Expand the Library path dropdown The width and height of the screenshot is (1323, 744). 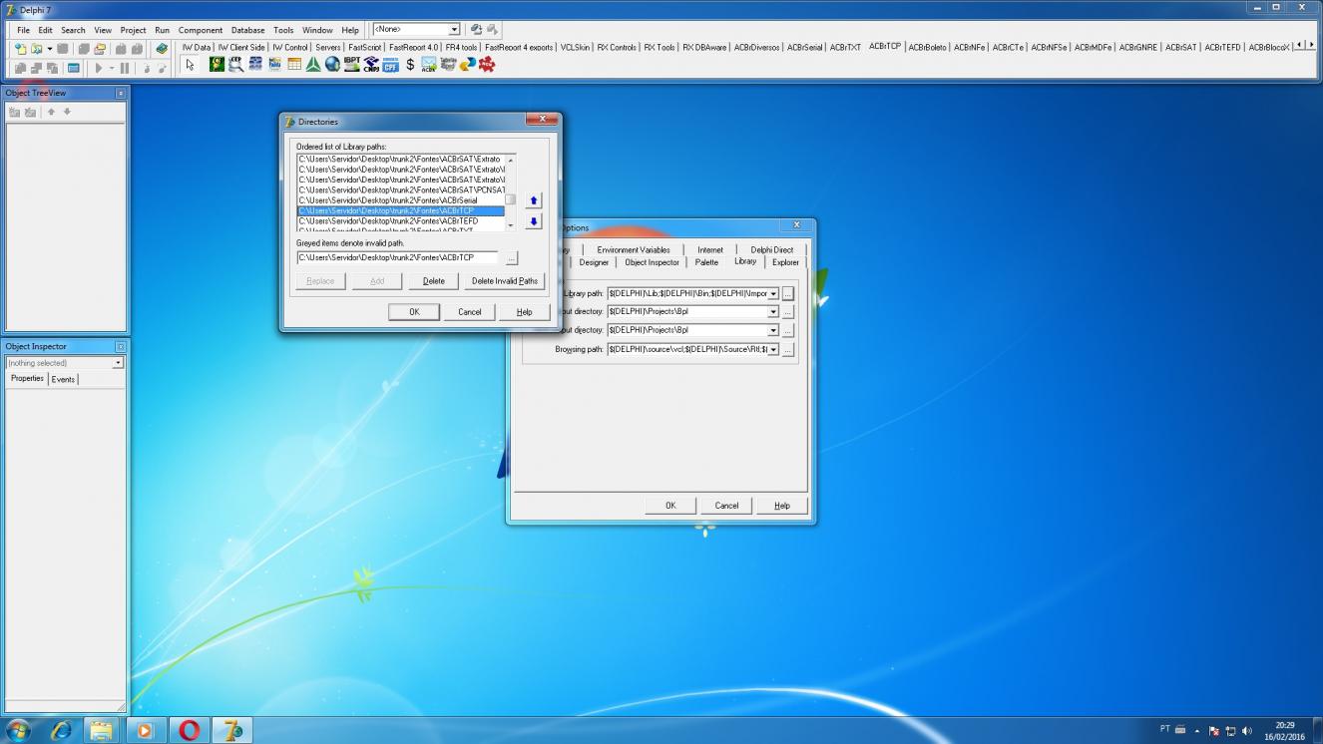[773, 293]
